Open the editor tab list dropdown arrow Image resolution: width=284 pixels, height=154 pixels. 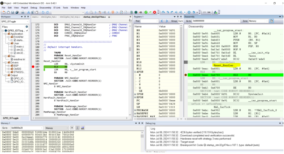click(130, 17)
